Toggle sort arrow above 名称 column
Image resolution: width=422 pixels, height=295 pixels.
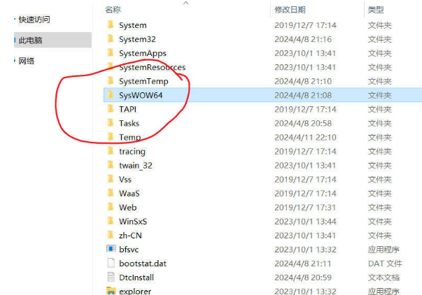pos(185,3)
